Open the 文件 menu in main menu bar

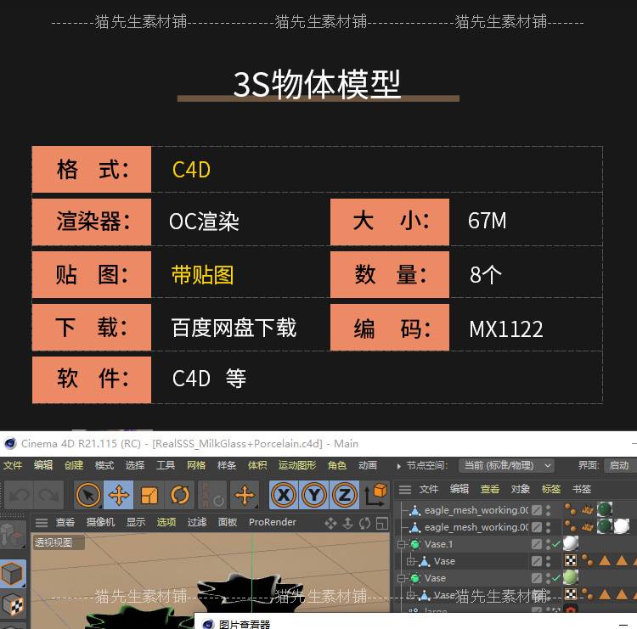13,465
